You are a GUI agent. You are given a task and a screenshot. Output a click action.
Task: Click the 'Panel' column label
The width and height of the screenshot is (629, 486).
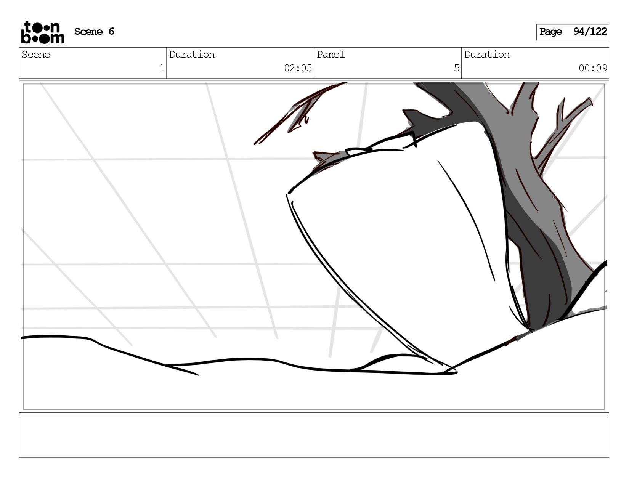coord(331,55)
